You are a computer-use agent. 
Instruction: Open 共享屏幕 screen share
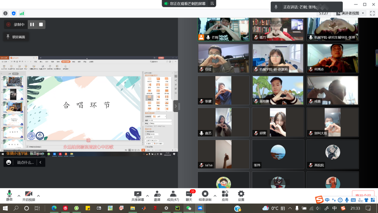(x=138, y=196)
